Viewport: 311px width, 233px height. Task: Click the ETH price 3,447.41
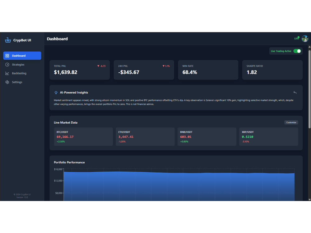(x=126, y=137)
